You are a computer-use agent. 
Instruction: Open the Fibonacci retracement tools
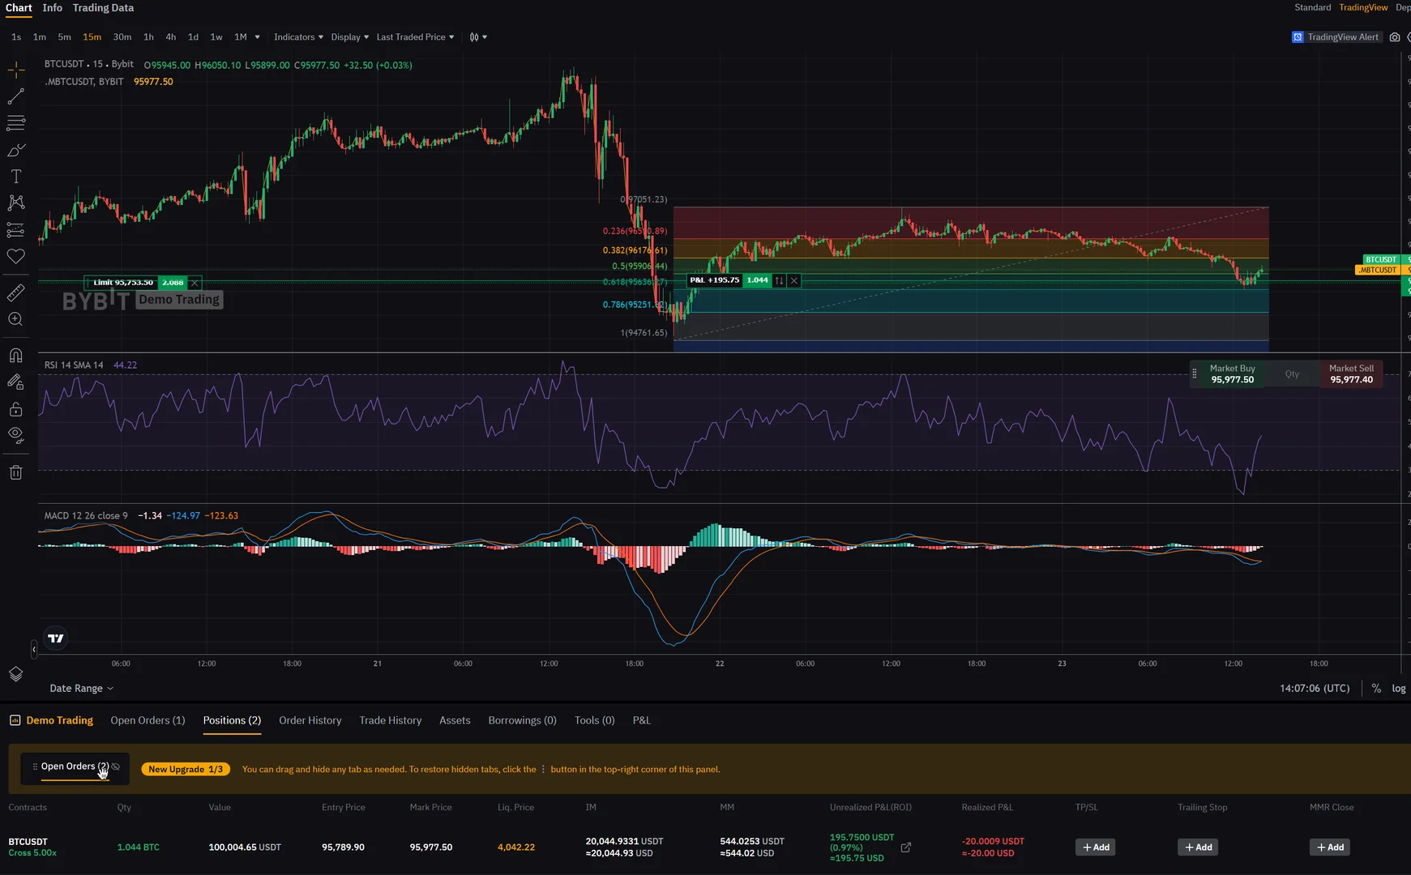[15, 123]
